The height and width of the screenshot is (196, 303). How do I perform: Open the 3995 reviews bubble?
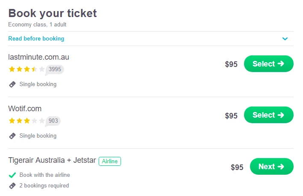[x=55, y=69]
